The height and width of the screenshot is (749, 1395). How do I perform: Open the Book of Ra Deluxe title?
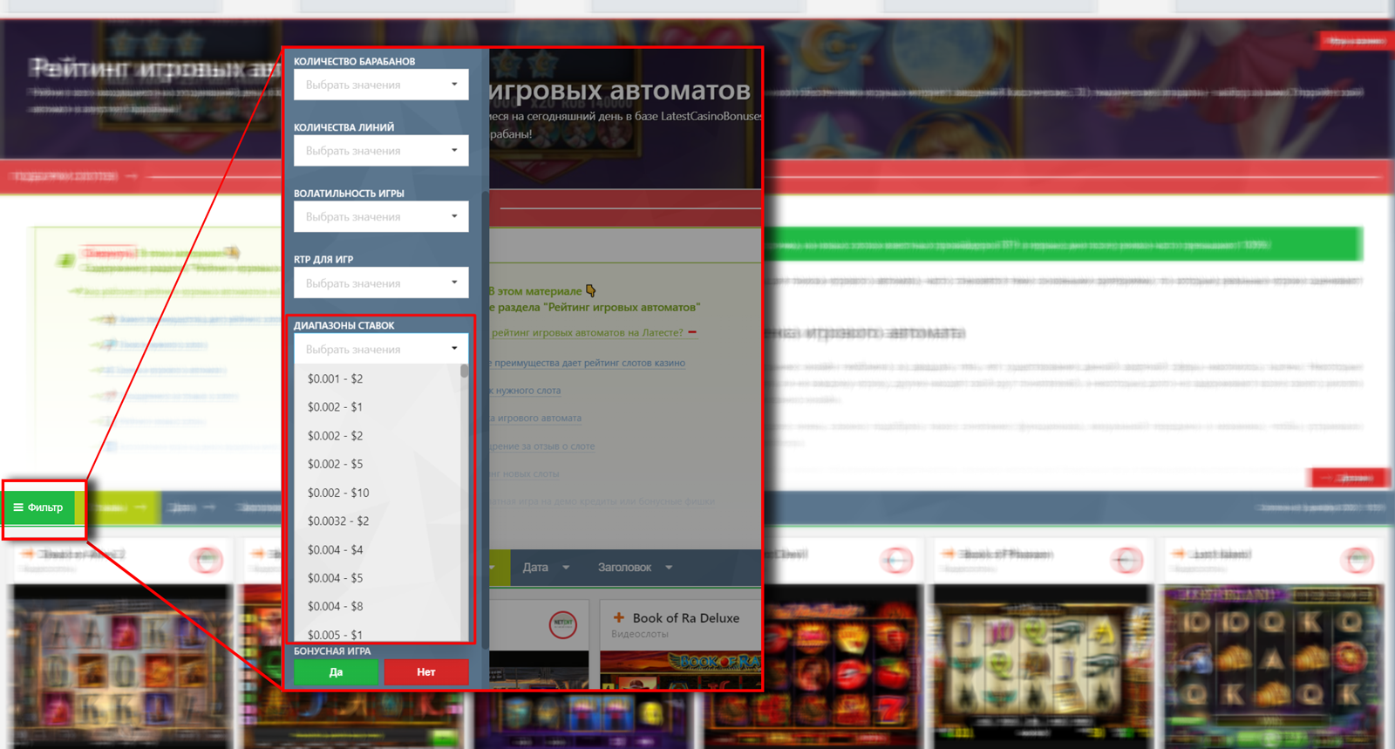(x=685, y=617)
